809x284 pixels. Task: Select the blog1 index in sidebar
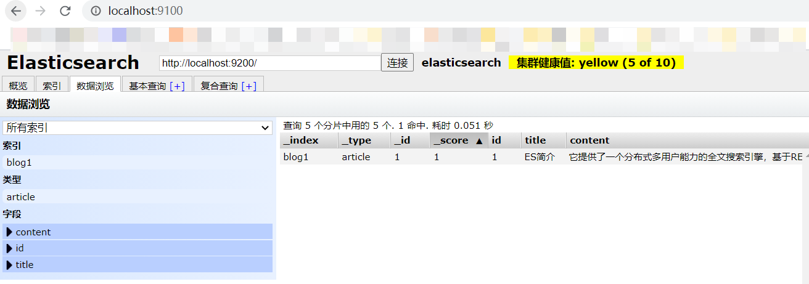pos(138,163)
